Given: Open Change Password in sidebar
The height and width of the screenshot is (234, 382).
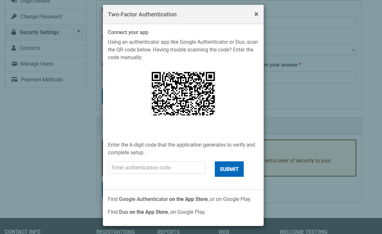Looking at the screenshot, I should (46, 17).
